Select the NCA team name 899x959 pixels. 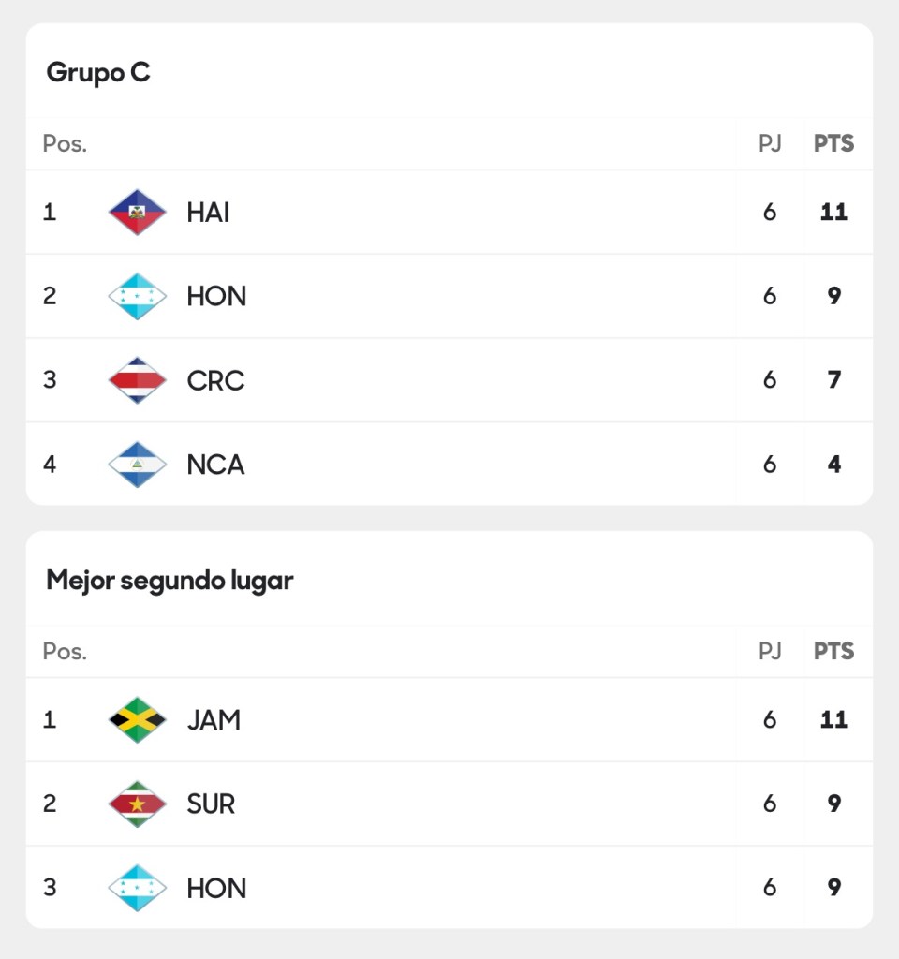coord(215,465)
